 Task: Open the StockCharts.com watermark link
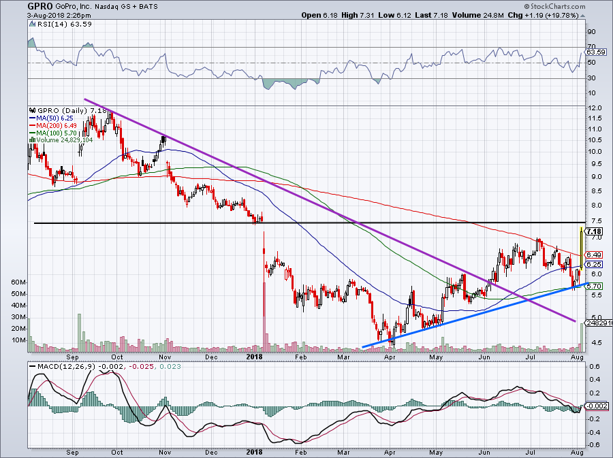(x=554, y=6)
